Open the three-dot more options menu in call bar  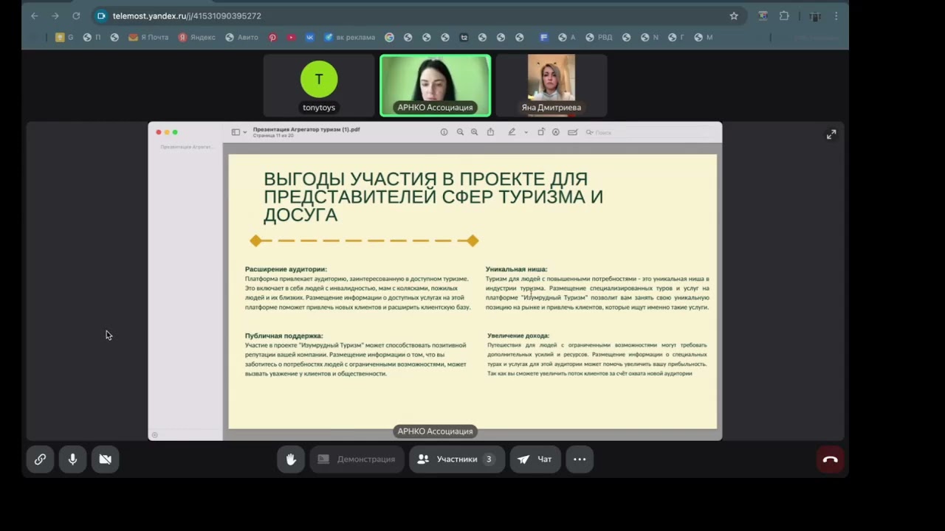click(x=580, y=459)
